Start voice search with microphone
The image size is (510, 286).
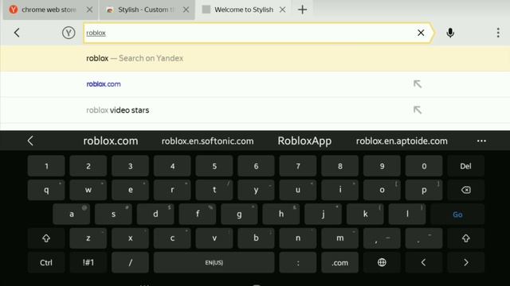[450, 33]
